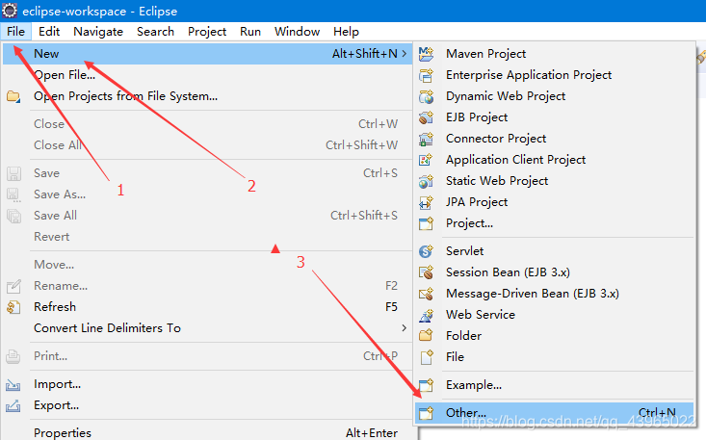The height and width of the screenshot is (440, 706).
Task: Click the Message-Driven Bean icon
Action: (x=426, y=294)
